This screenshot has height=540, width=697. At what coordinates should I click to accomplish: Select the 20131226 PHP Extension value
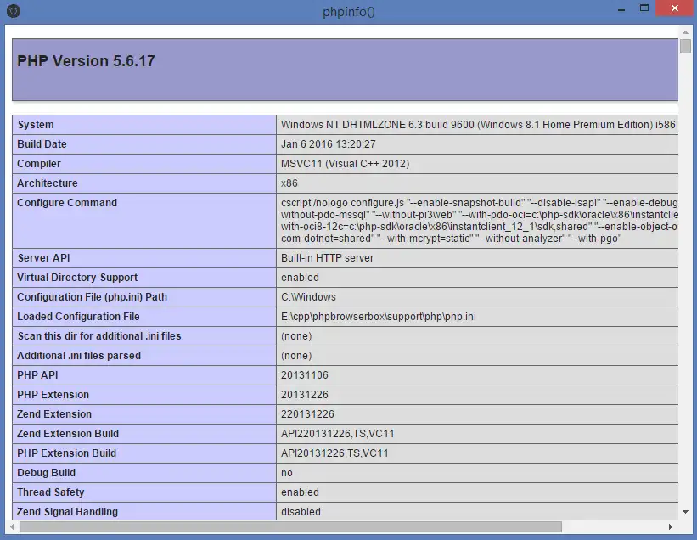[x=305, y=395]
